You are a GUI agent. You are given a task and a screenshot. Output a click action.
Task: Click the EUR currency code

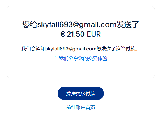94,34
